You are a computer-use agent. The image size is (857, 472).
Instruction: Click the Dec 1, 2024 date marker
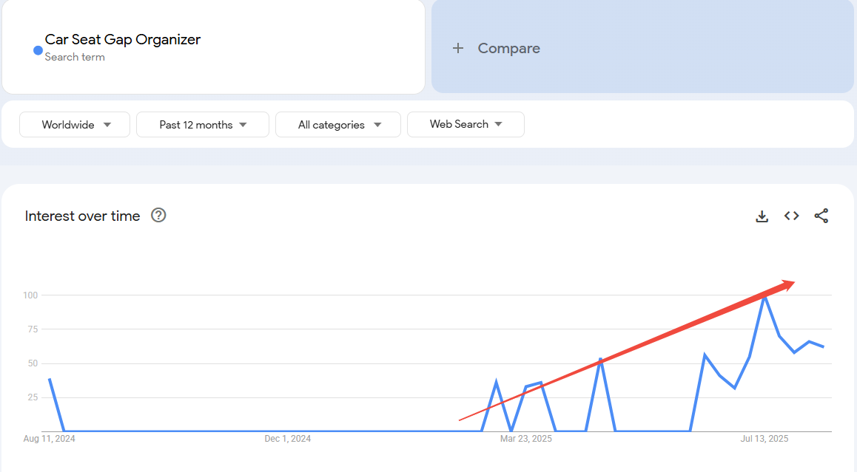286,438
